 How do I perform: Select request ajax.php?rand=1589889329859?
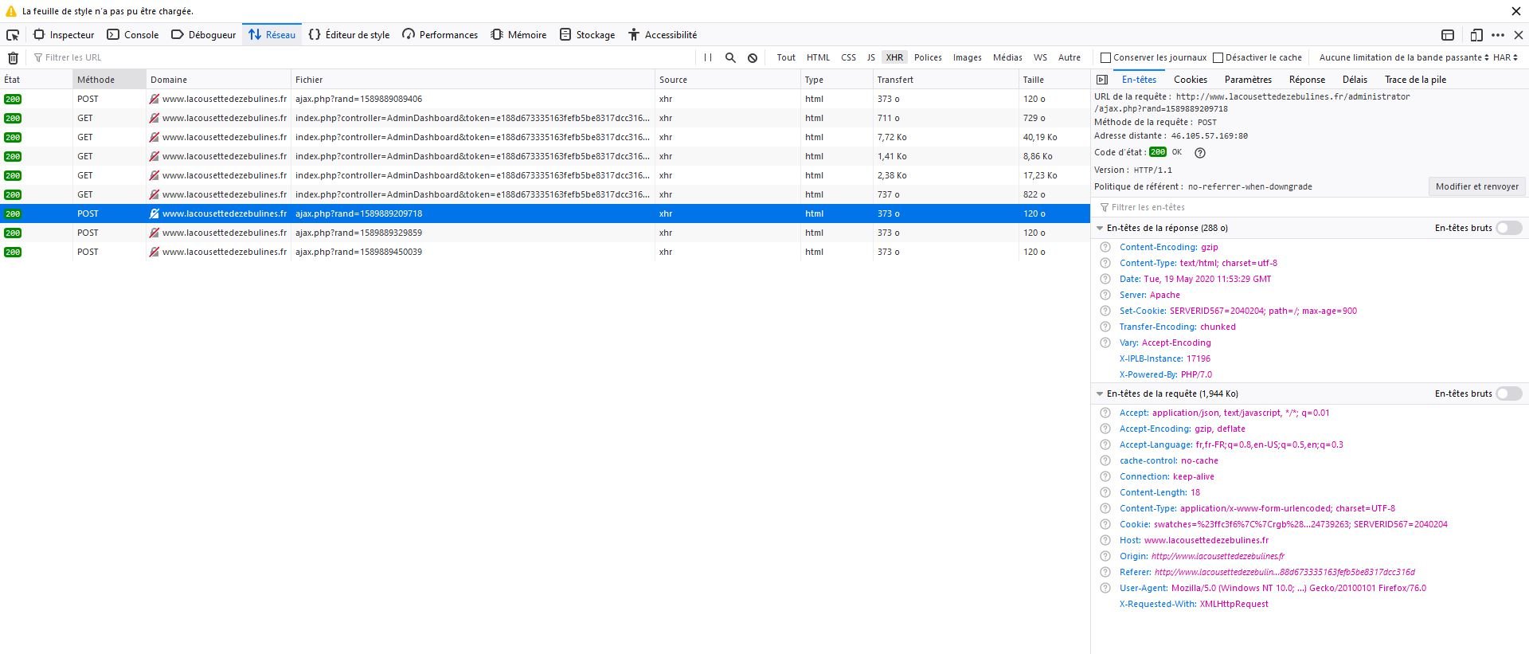click(545, 233)
